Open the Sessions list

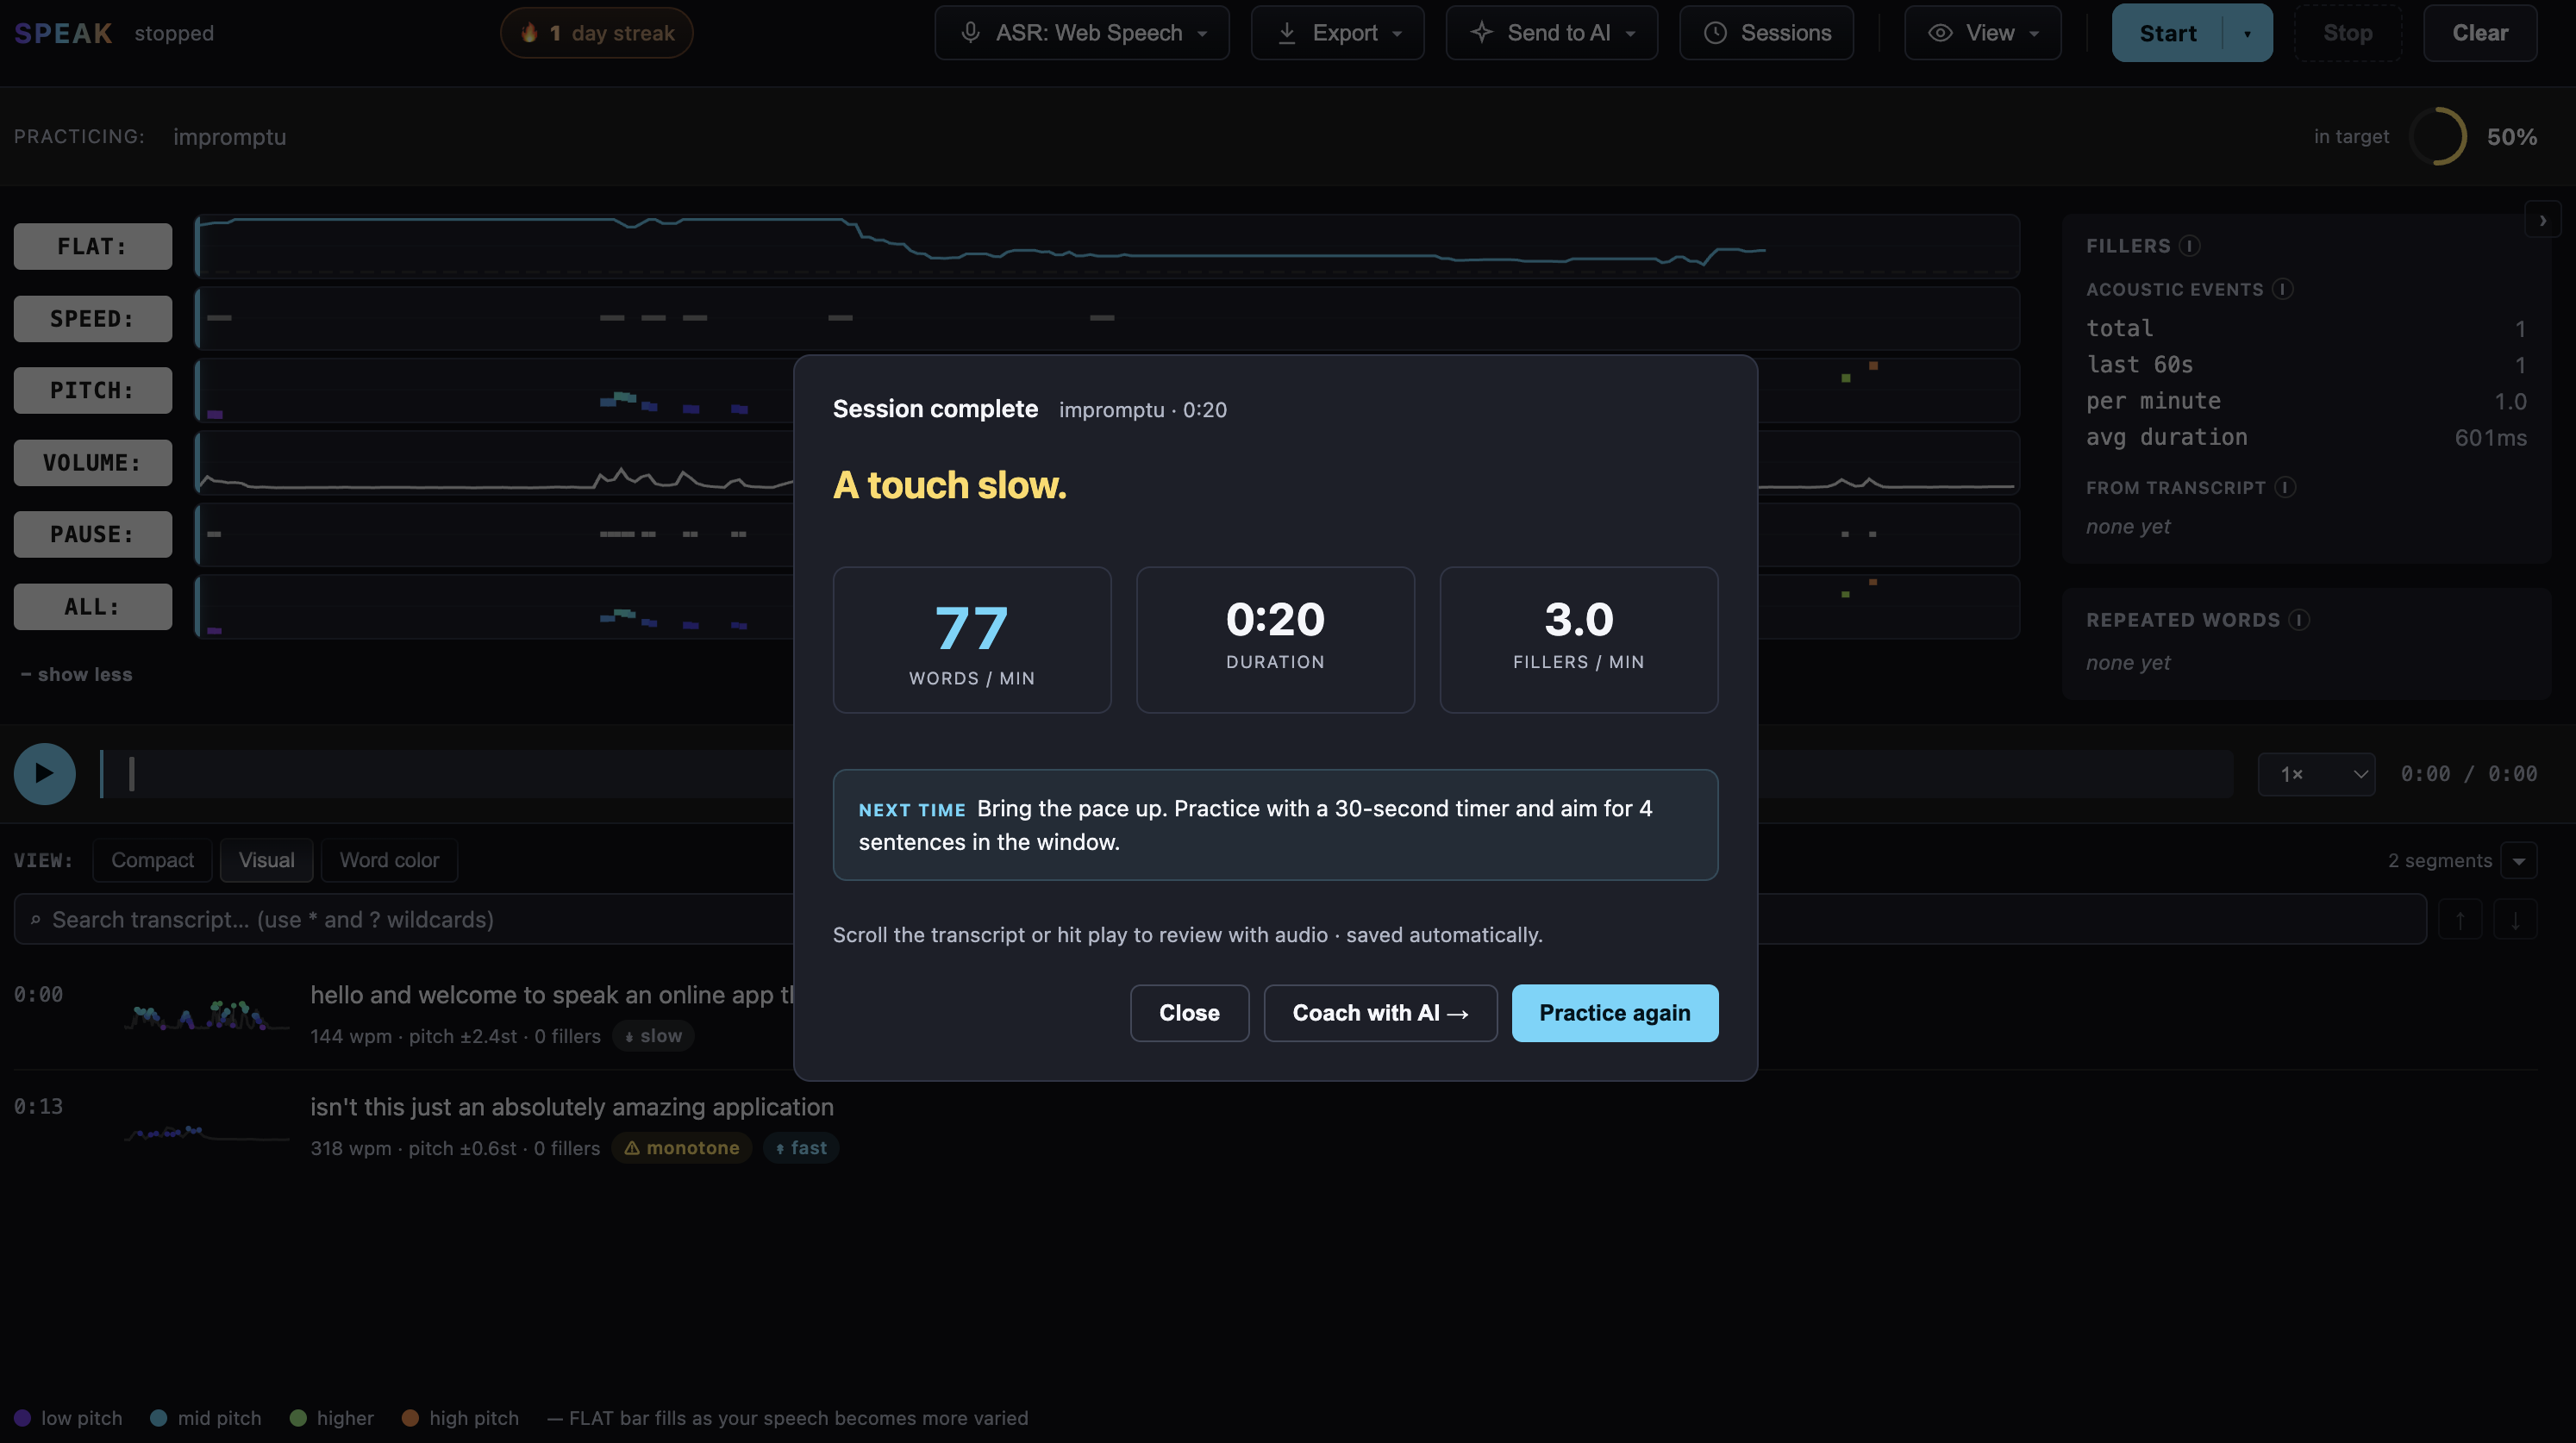pyautogui.click(x=1766, y=33)
